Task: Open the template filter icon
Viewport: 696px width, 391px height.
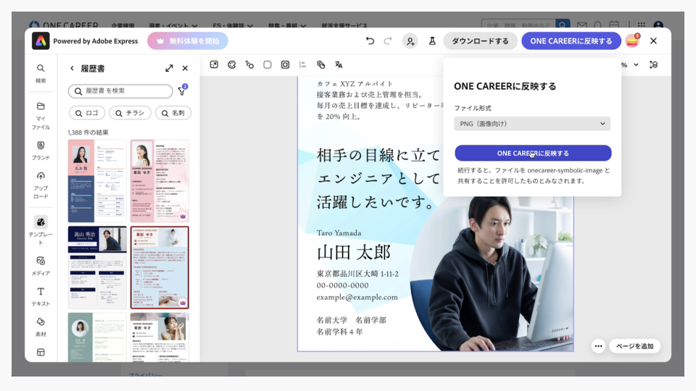Action: click(182, 91)
